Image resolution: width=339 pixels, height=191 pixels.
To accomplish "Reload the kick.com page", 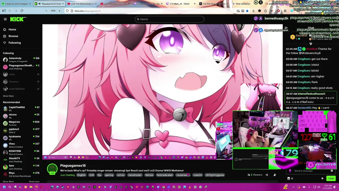I will coord(22,11).
